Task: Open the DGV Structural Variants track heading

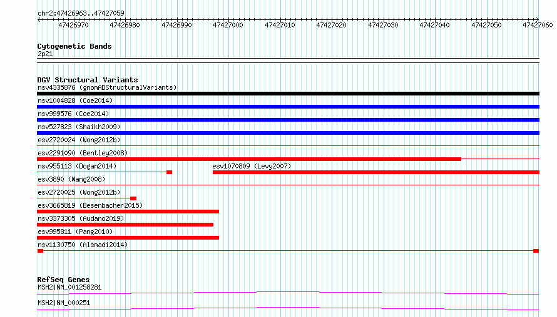Action: (x=88, y=80)
